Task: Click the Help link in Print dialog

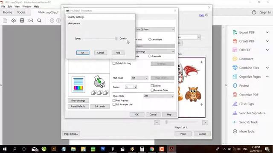Action: (x=202, y=15)
